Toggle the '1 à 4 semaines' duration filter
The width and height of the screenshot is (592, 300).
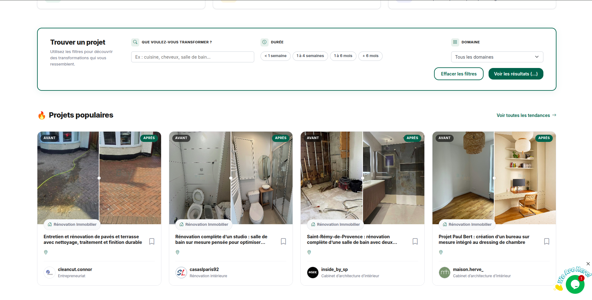pos(310,56)
